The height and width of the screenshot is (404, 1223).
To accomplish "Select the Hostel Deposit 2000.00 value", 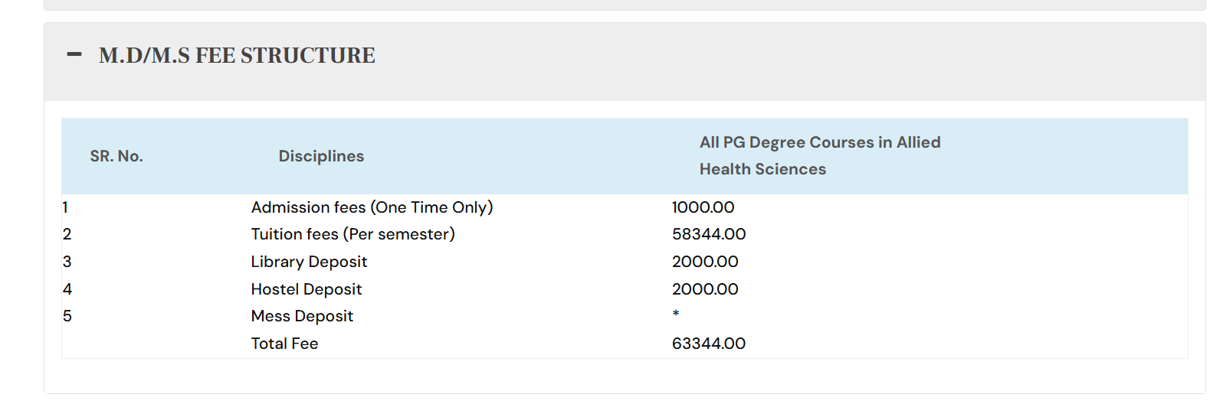I will (705, 289).
